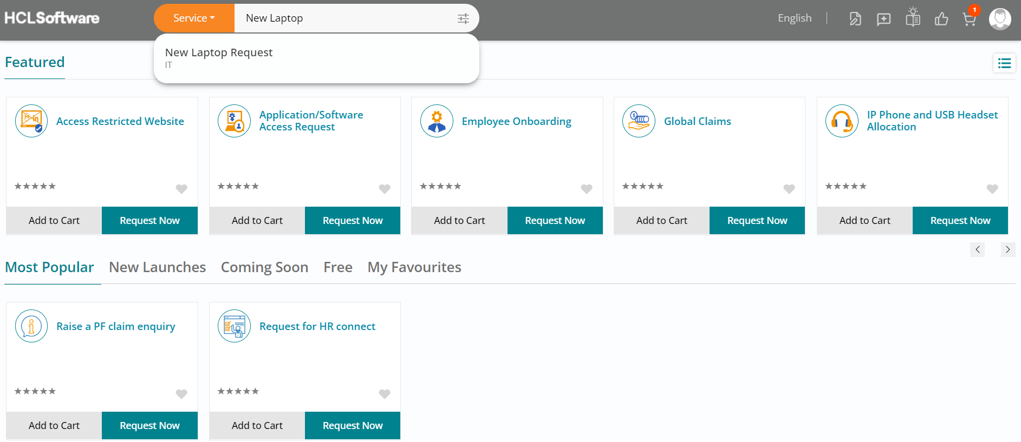
Task: Switch to list view layout
Action: click(1004, 63)
